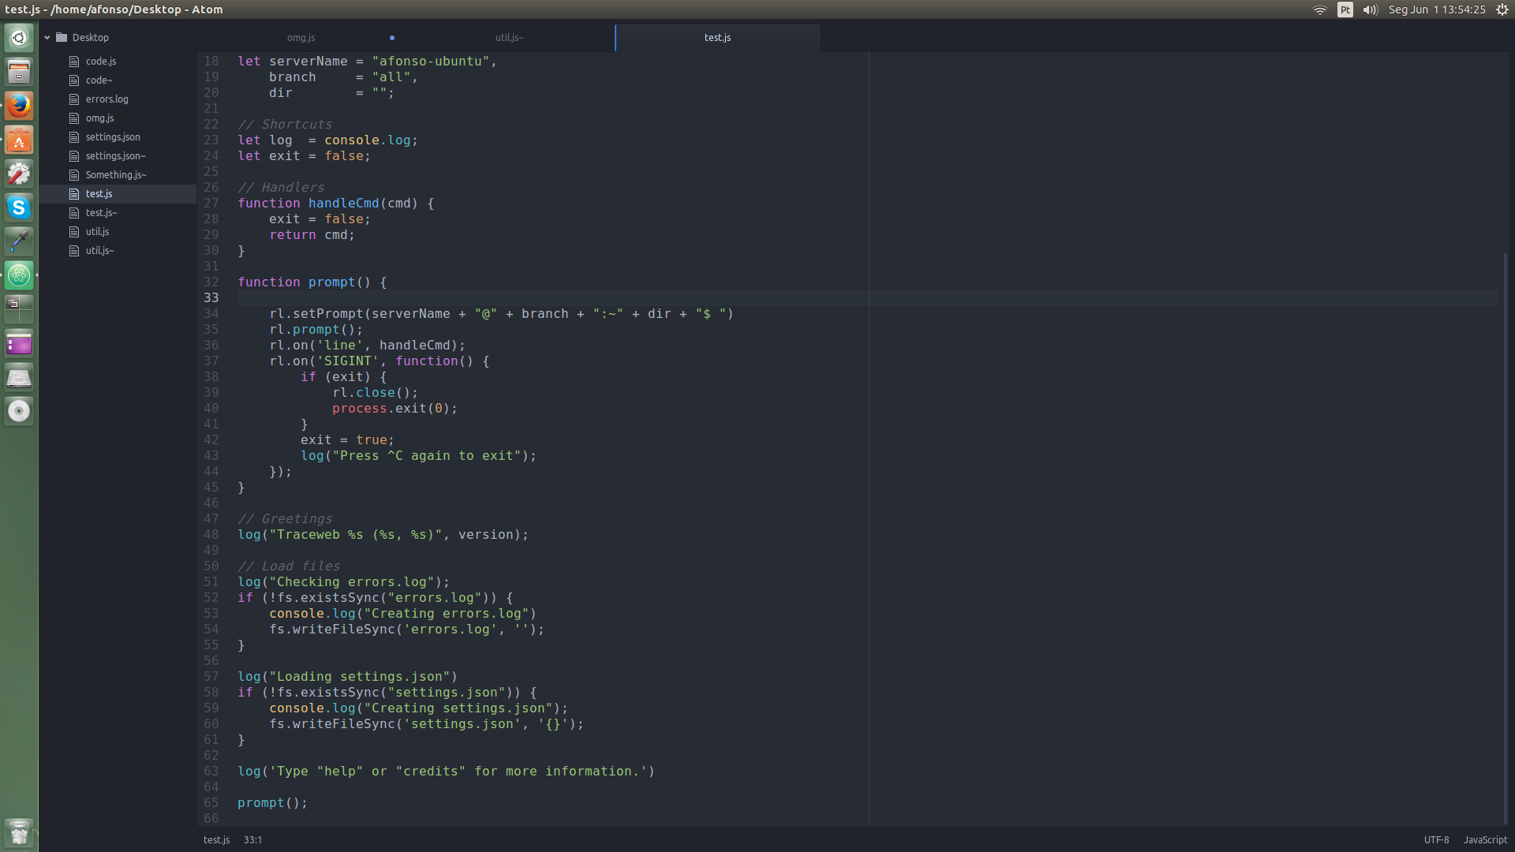The width and height of the screenshot is (1515, 852).
Task: Open code~ file in the tree view
Action: [x=99, y=80]
